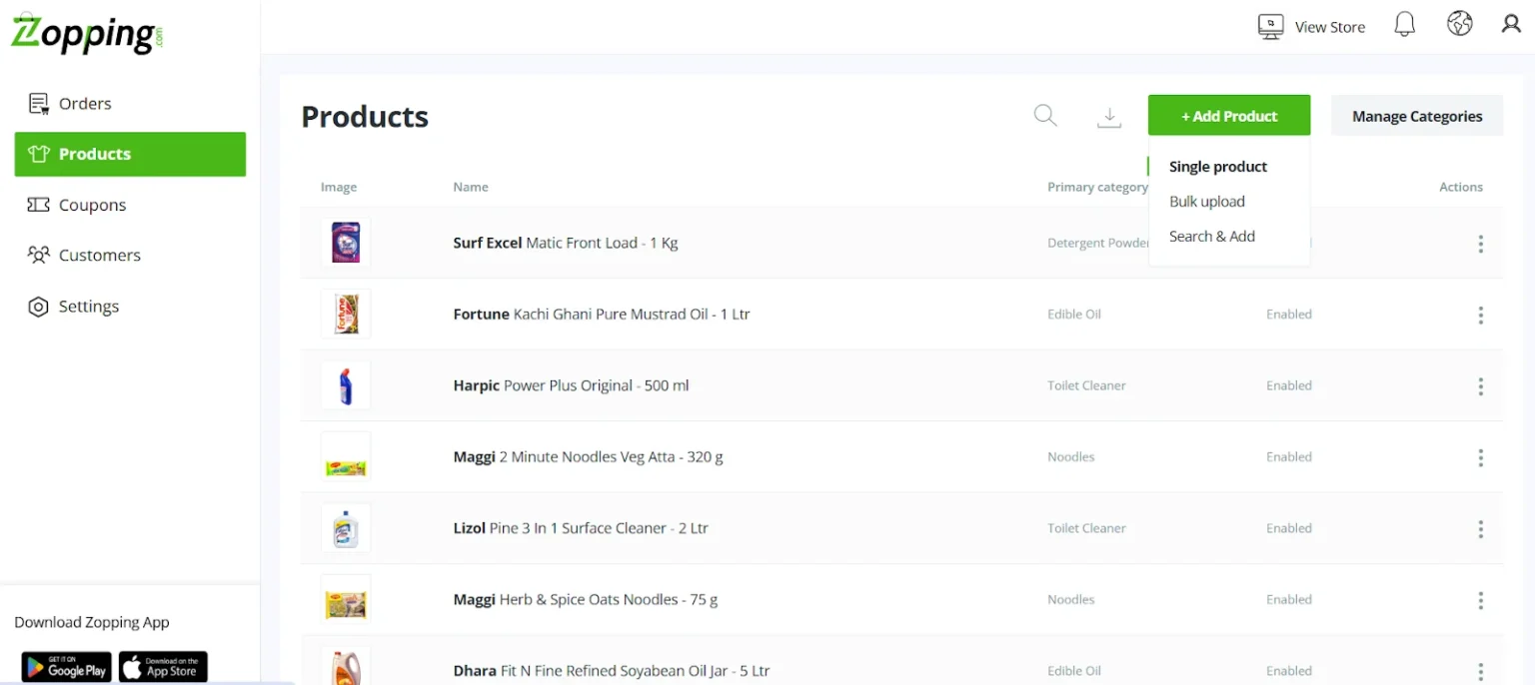1535x685 pixels.
Task: Open actions menu for Surf Excel row
Action: coord(1480,244)
